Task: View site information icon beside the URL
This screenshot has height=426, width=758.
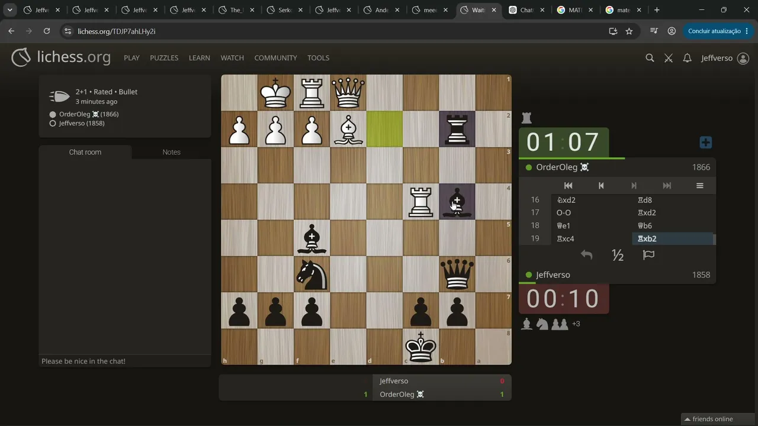Action: click(x=68, y=31)
